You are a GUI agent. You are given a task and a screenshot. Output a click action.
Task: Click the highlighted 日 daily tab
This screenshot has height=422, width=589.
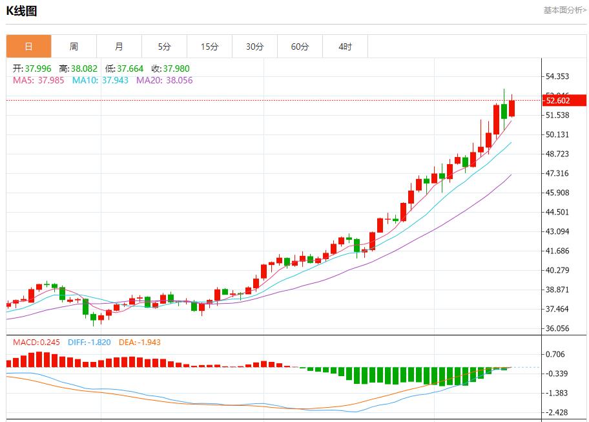click(29, 46)
